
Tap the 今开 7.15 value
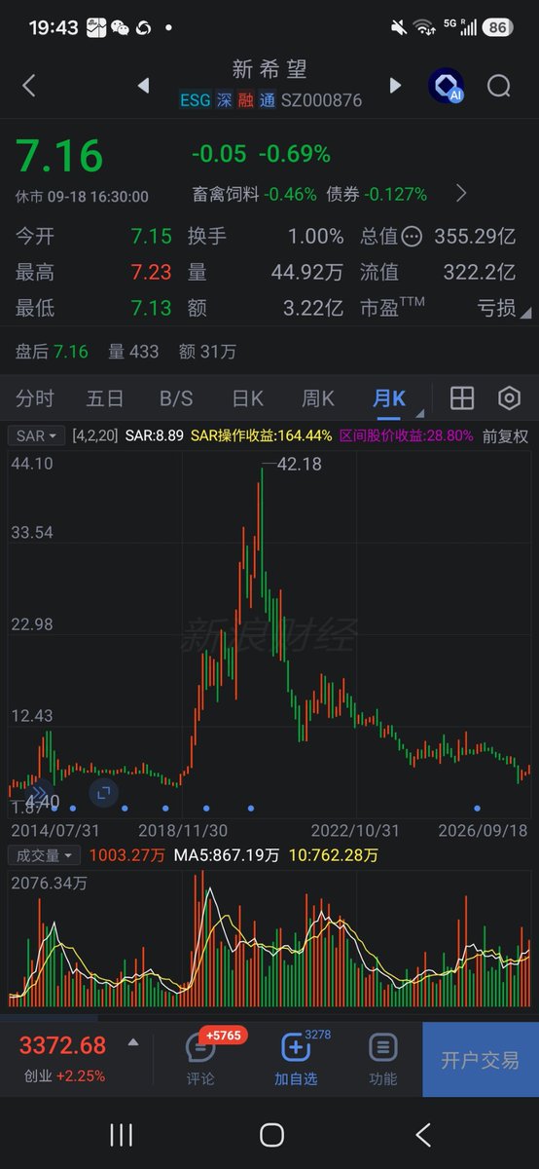151,236
